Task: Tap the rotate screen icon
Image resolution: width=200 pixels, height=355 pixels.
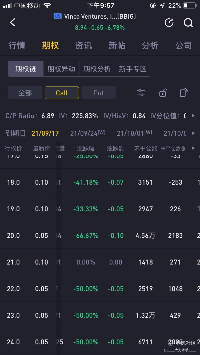Action: 184,93
